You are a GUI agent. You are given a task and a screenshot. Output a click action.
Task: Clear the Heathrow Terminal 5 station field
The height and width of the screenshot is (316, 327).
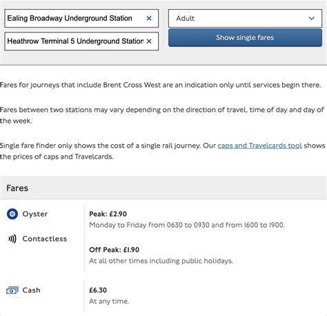coord(149,41)
